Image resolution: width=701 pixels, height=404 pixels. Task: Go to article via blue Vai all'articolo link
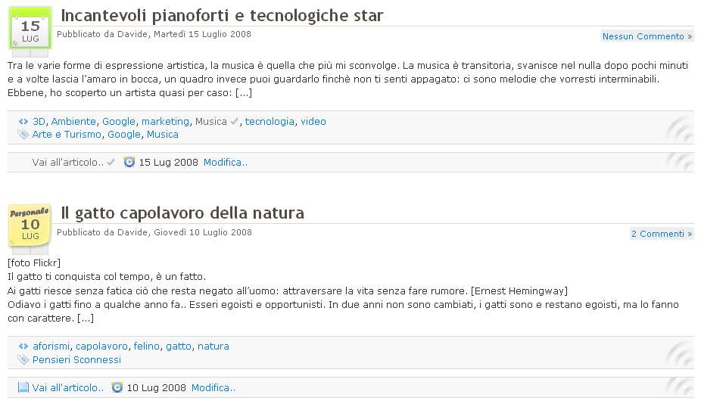coord(68,387)
